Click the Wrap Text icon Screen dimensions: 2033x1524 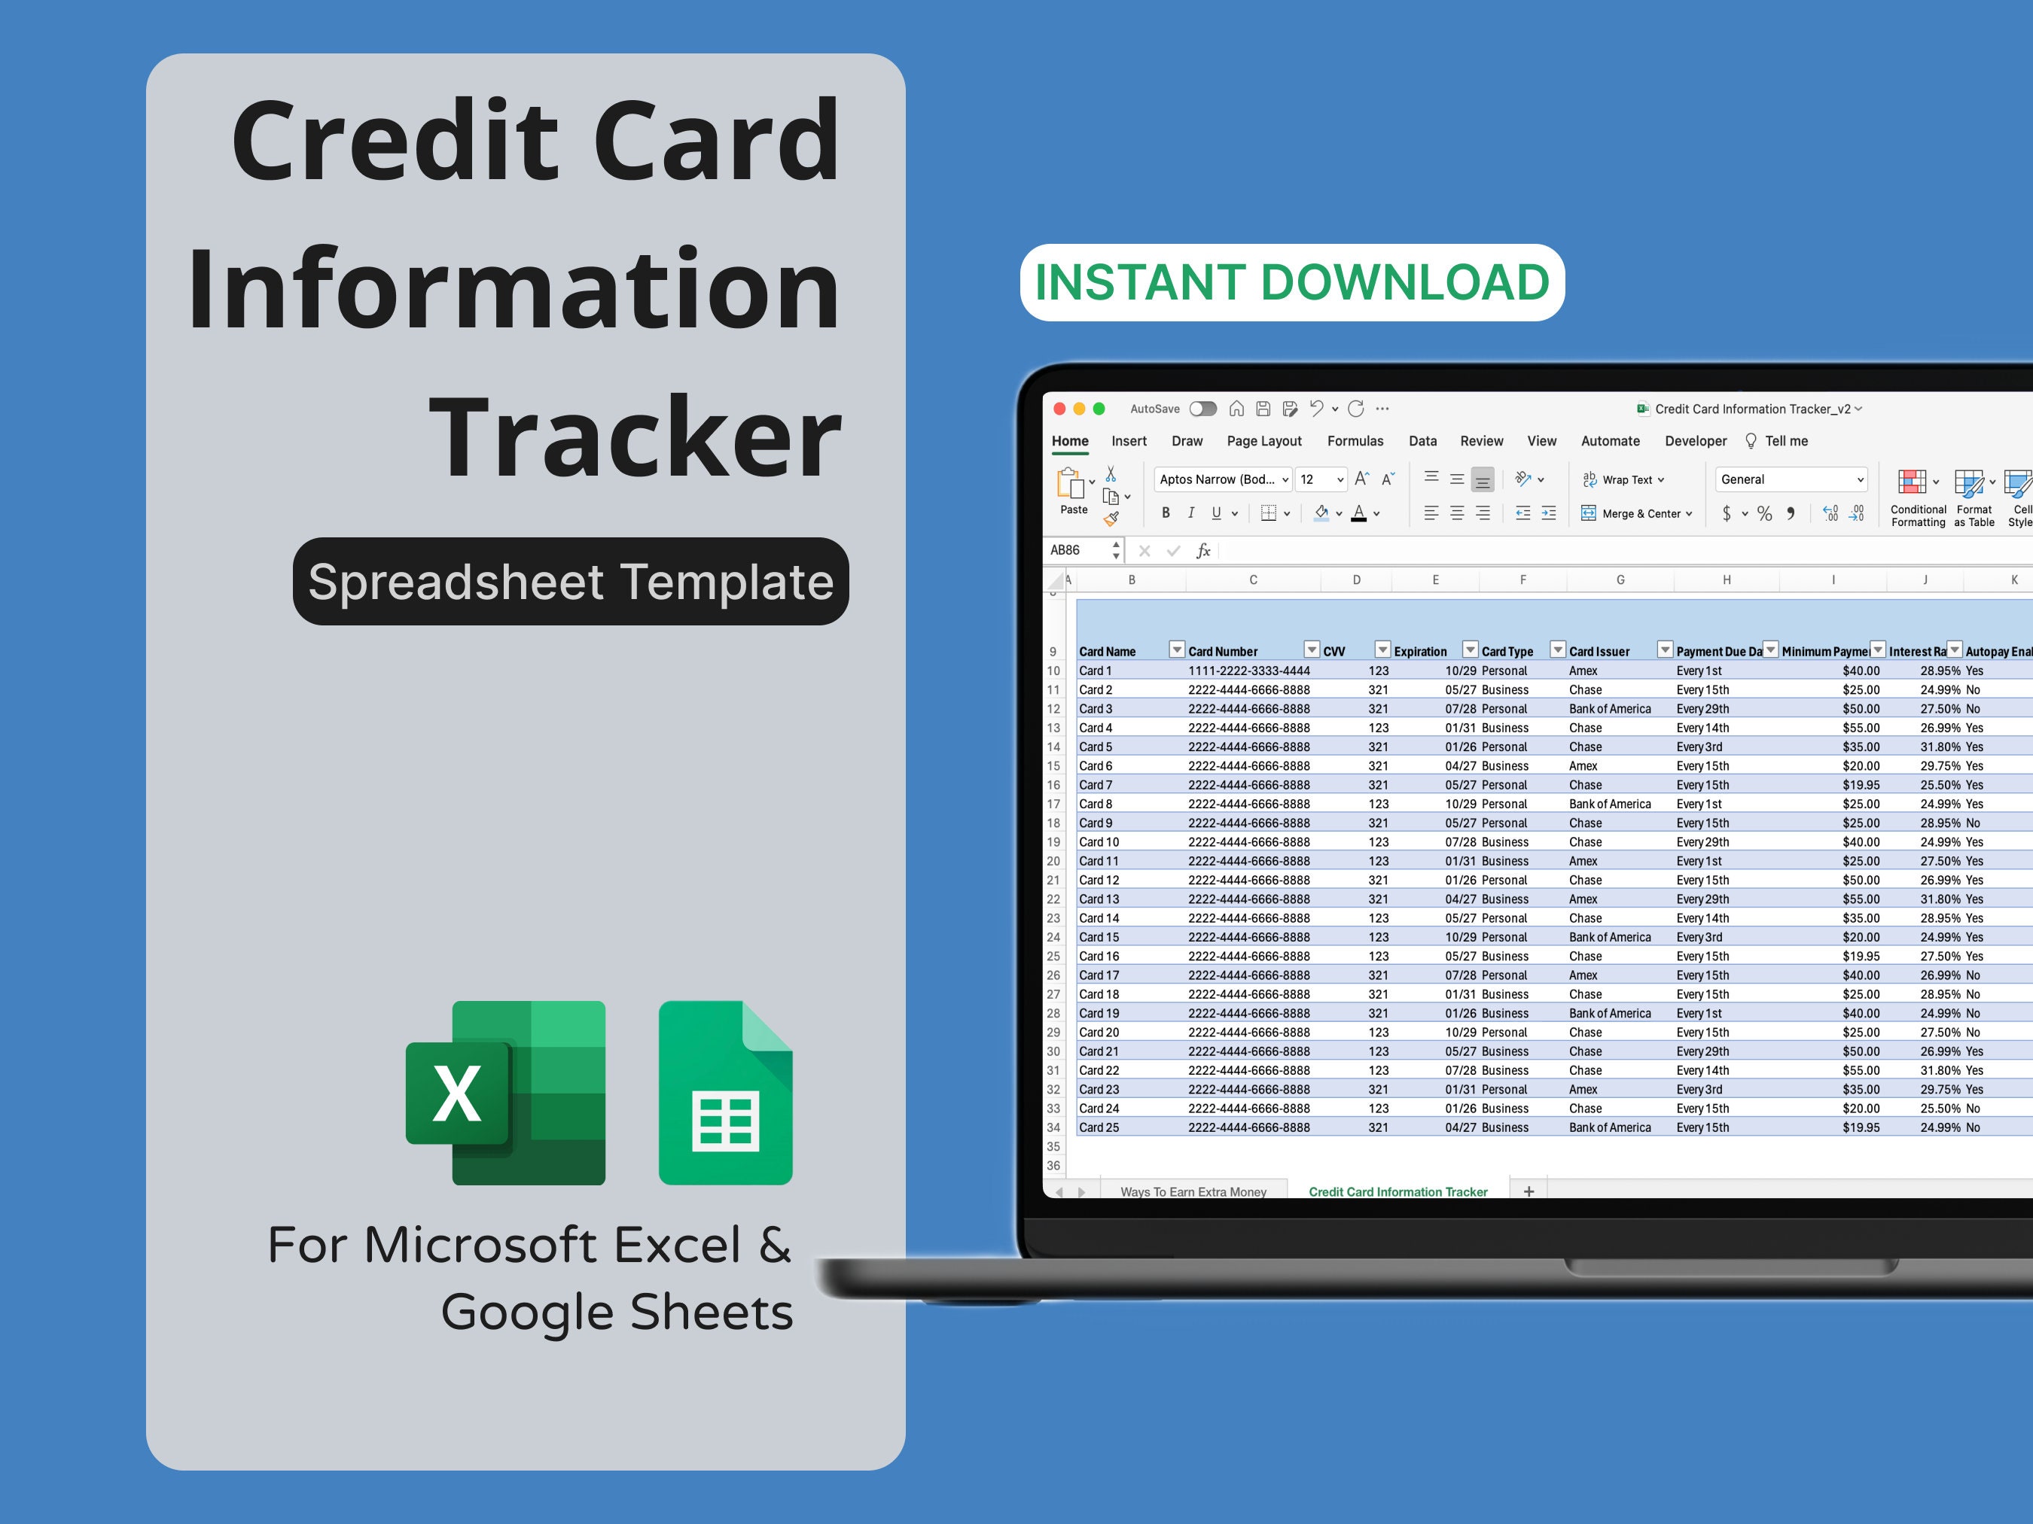[x=1589, y=479]
